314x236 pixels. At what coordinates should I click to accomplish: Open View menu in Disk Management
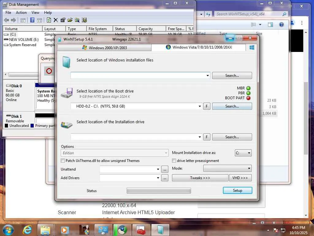pos(35,12)
